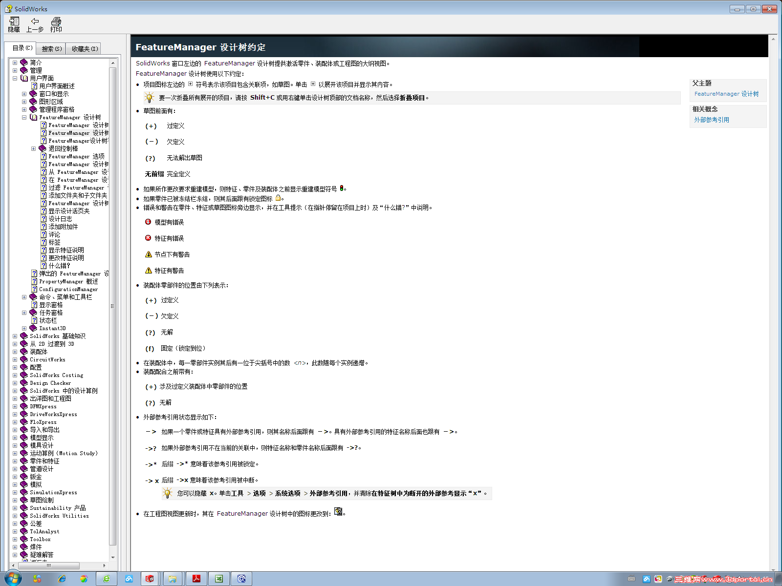Click the question-mark page icon beside 状态栏
782x586 pixels.
(34, 320)
